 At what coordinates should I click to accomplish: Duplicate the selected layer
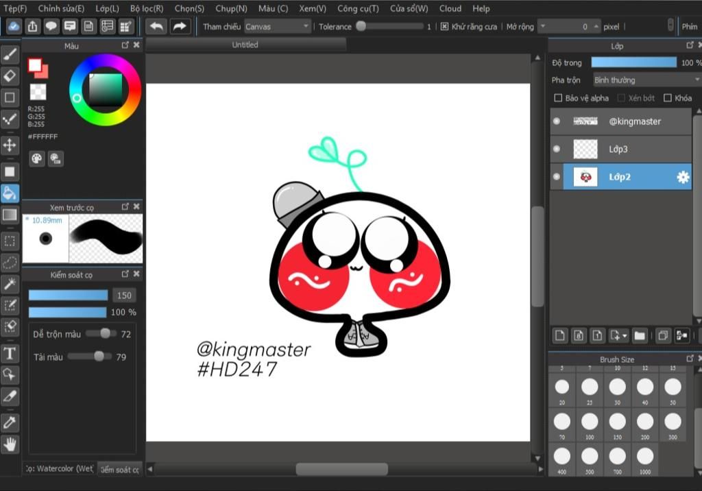[663, 335]
